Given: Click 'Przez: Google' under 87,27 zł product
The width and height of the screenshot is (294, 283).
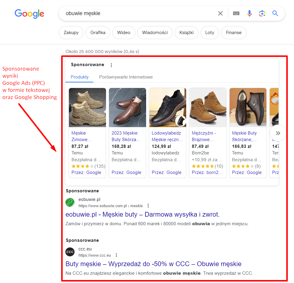Looking at the screenshot, I should pos(86,172).
